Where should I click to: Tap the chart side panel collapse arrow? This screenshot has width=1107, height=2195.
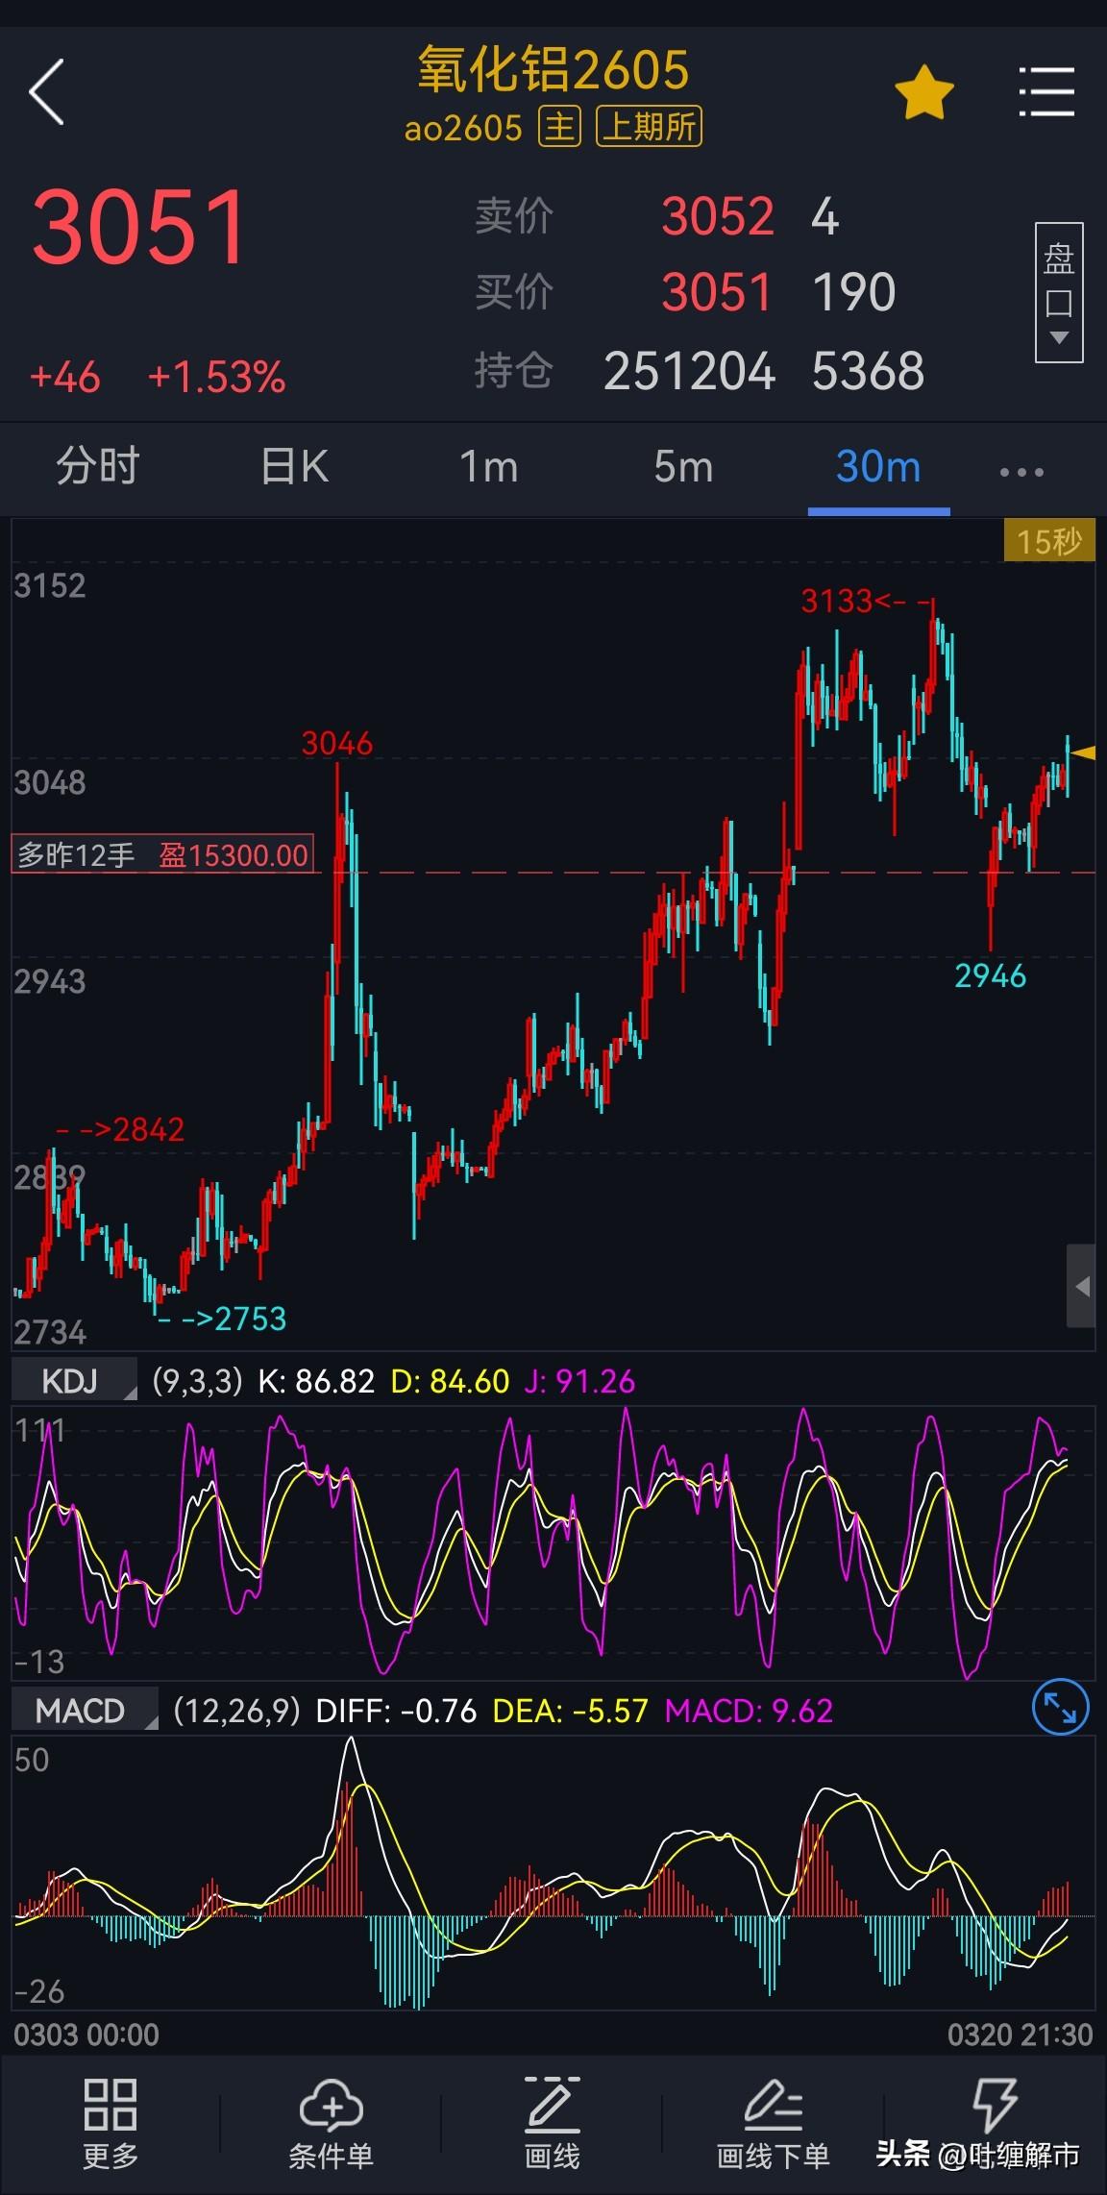1081,1286
